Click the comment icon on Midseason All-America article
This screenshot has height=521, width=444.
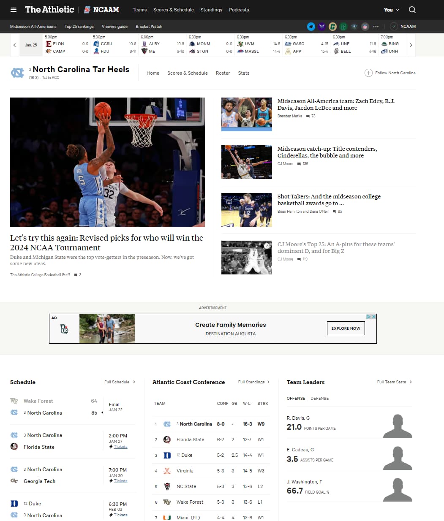pos(308,116)
